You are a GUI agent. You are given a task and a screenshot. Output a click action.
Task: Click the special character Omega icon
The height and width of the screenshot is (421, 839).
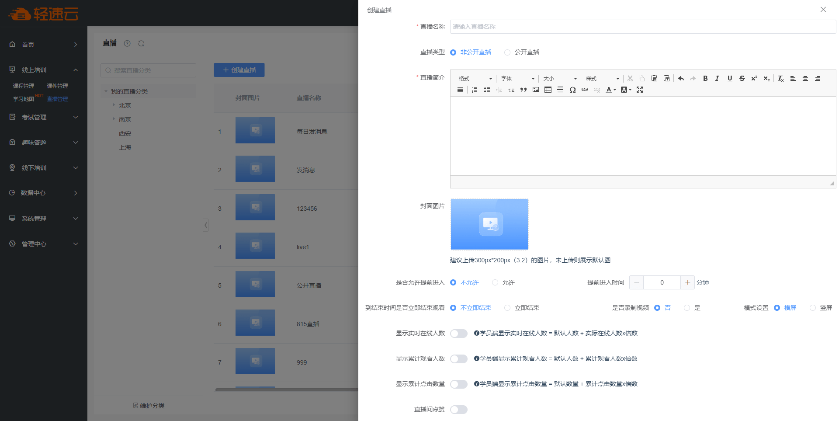572,90
